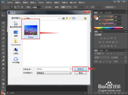
Task: Select the Path Selection tool
Action: [3, 76]
